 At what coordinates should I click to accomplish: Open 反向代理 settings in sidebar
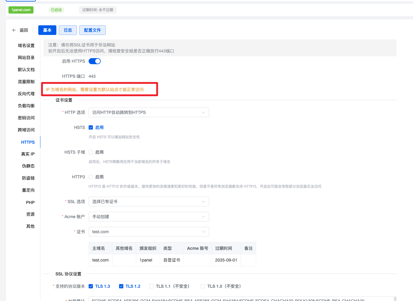tap(26, 94)
